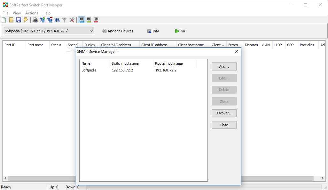Click the new file toolbar icon
The width and height of the screenshot is (328, 190).
[4, 20]
